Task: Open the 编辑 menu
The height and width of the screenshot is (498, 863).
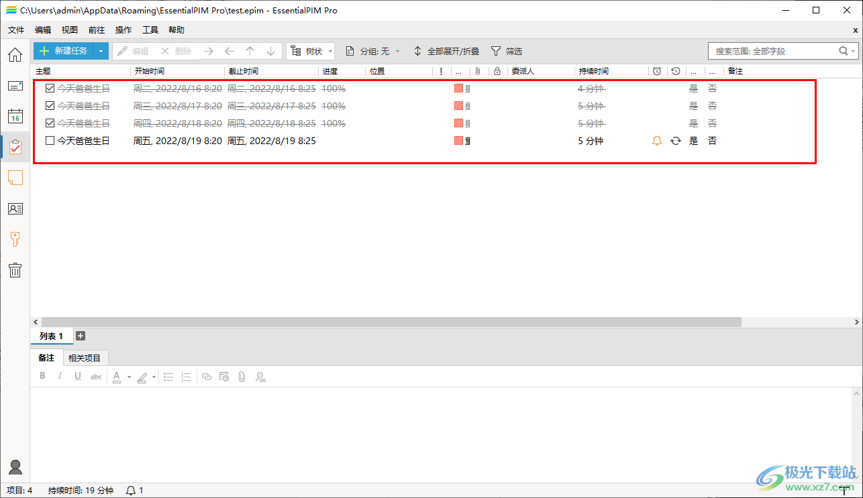Action: click(43, 30)
